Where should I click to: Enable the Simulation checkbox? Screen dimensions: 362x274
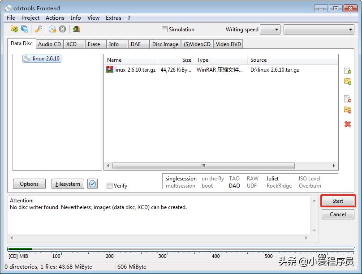pyautogui.click(x=164, y=29)
